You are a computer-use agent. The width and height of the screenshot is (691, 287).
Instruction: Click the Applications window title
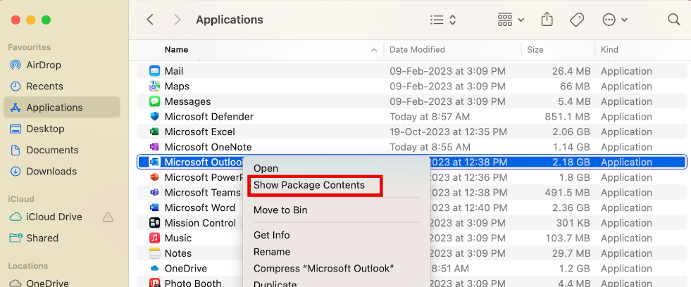230,20
